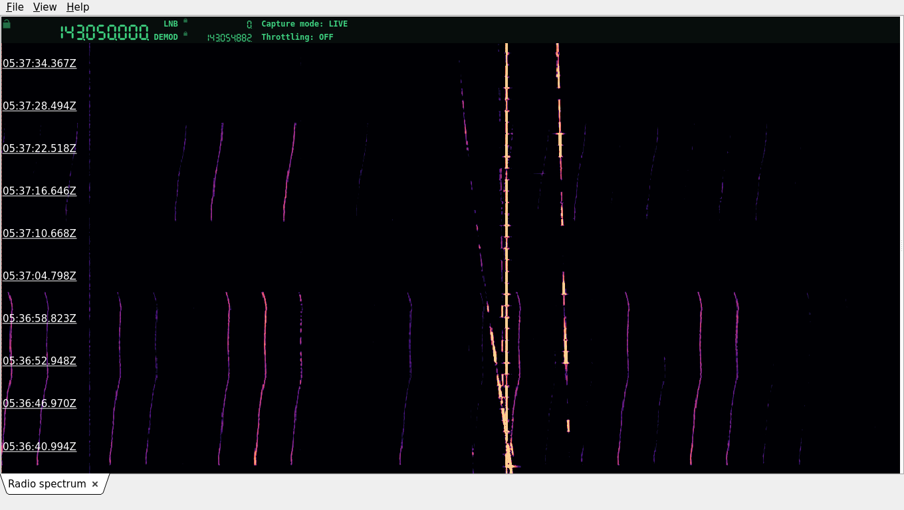Toggle the DEMOD lock icon
This screenshot has height=510, width=904.
pyautogui.click(x=185, y=34)
